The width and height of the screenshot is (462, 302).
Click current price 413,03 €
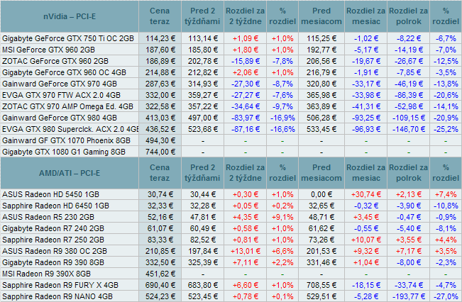pos(160,118)
